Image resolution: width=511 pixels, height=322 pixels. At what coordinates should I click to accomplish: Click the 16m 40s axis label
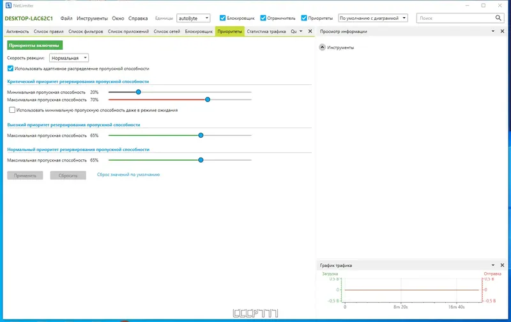(x=456, y=307)
